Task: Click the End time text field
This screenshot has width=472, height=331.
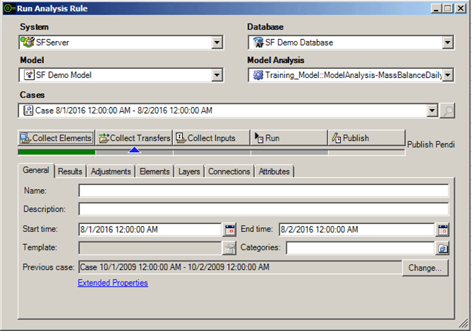Action: [x=356, y=230]
